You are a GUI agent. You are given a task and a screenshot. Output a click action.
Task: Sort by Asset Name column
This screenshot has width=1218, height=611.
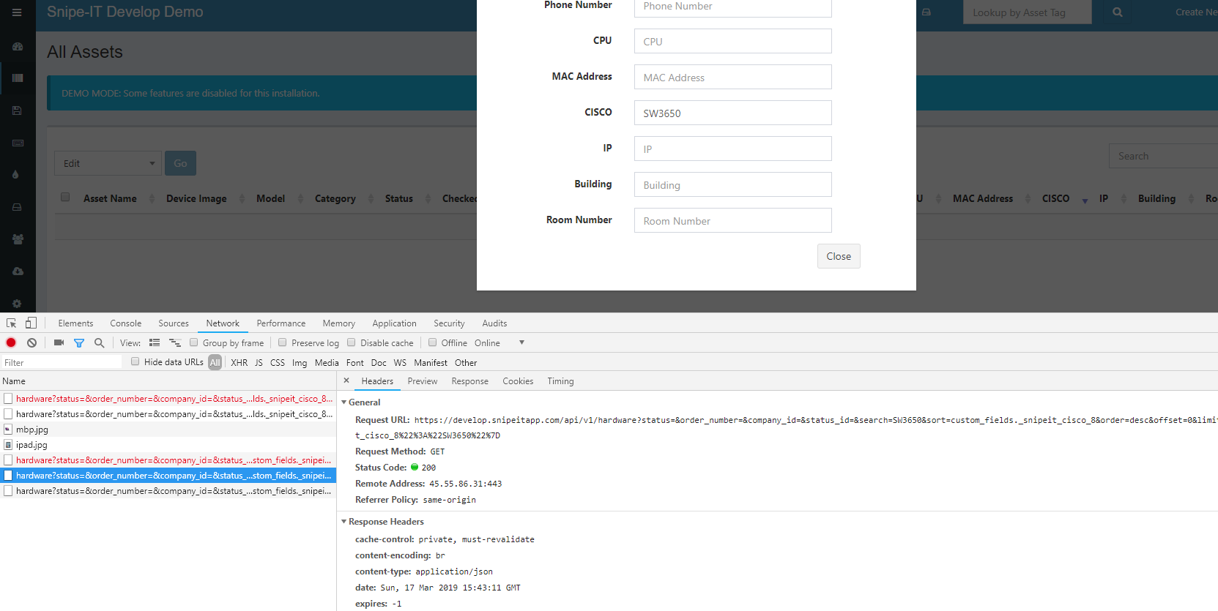(110, 198)
